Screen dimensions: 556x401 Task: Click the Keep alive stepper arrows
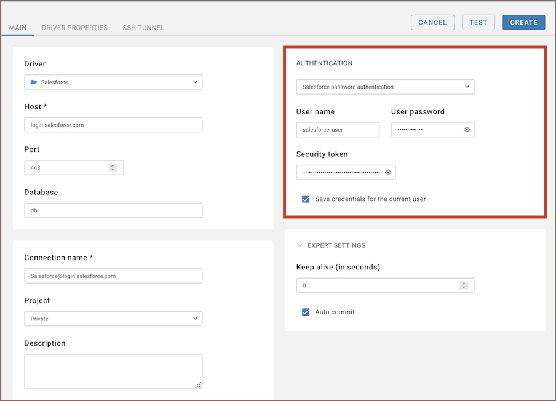coord(464,285)
